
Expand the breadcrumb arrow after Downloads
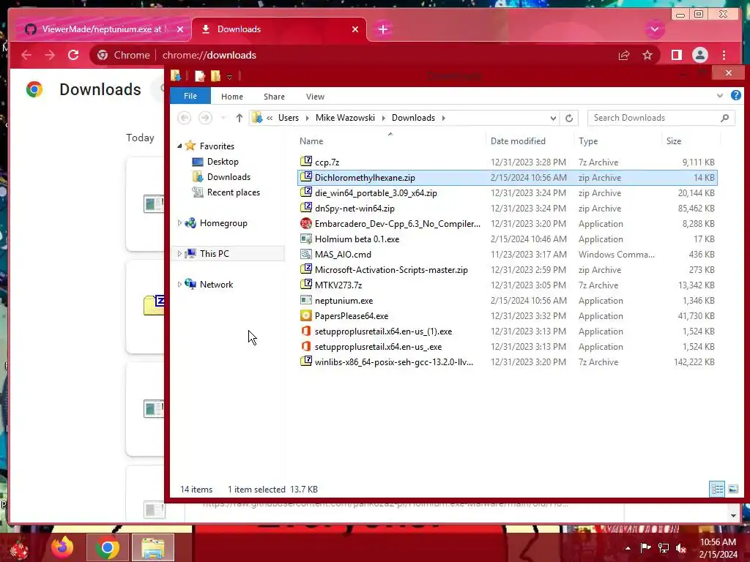click(x=443, y=118)
